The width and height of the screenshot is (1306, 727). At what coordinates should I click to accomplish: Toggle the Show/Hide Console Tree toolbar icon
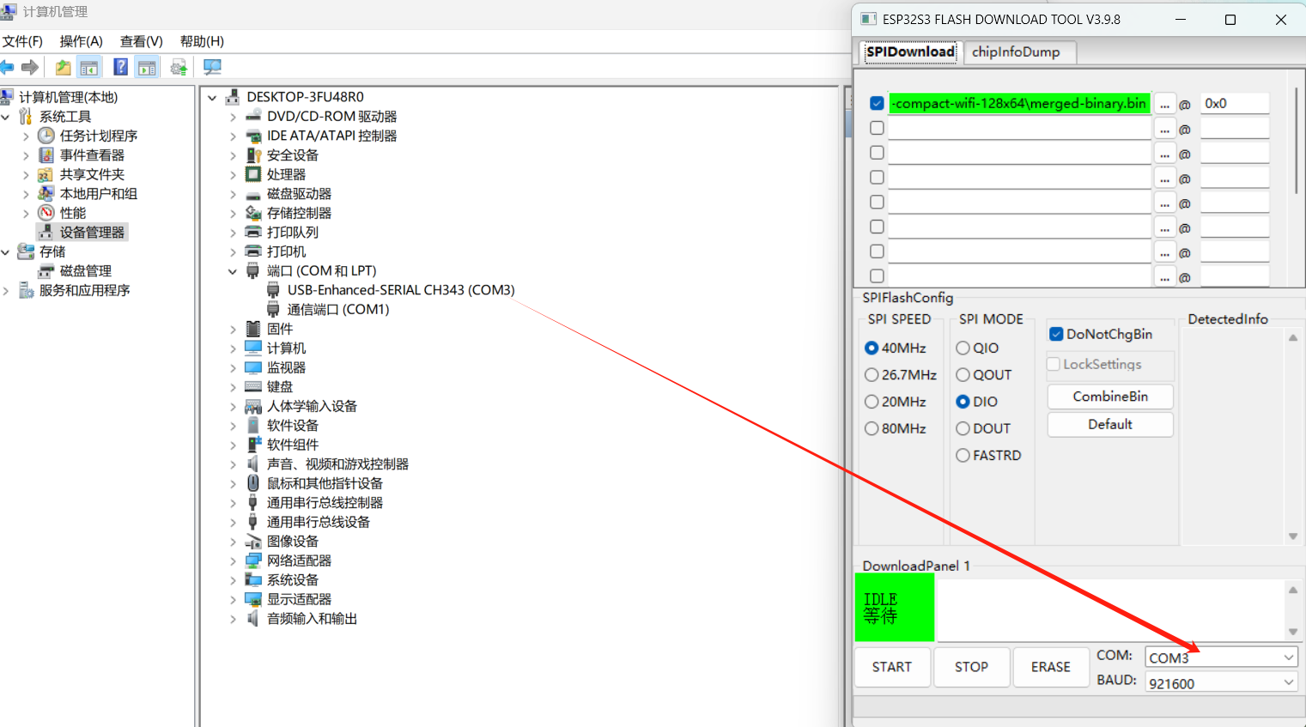click(89, 67)
